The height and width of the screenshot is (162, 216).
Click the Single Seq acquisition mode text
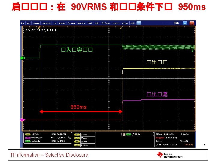(171, 138)
